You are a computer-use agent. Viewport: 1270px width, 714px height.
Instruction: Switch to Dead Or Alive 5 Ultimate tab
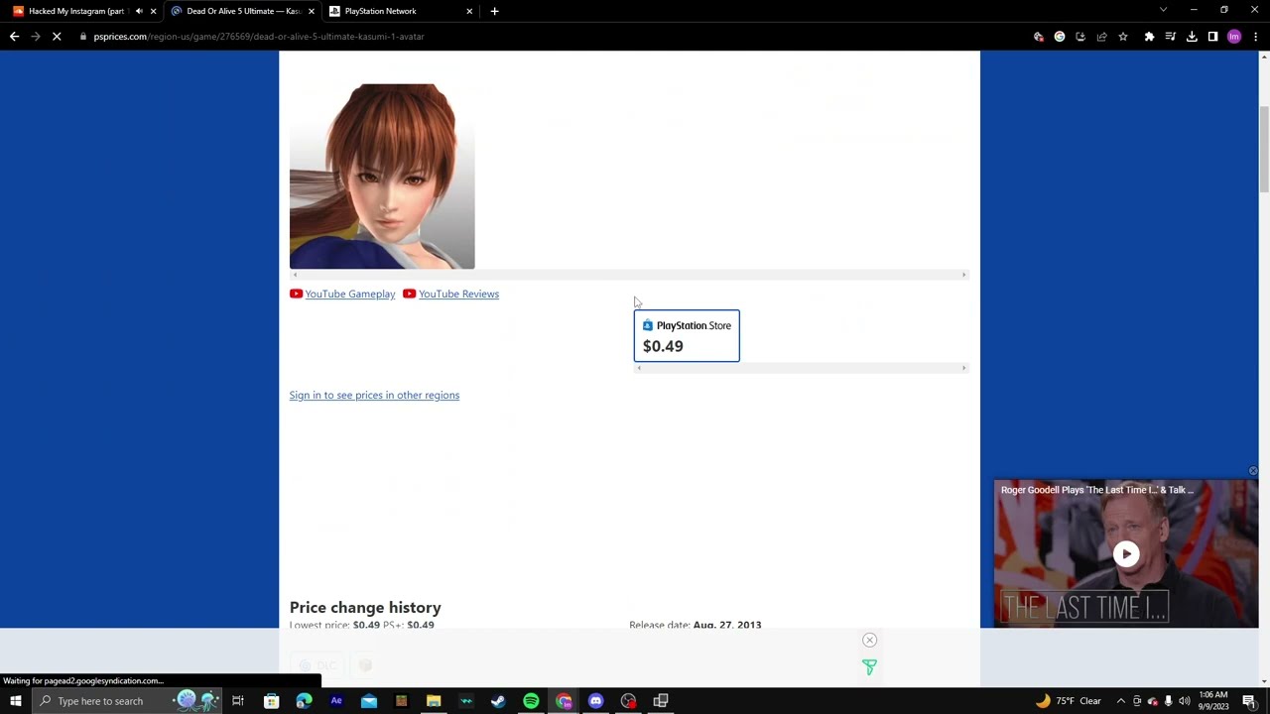(x=243, y=11)
